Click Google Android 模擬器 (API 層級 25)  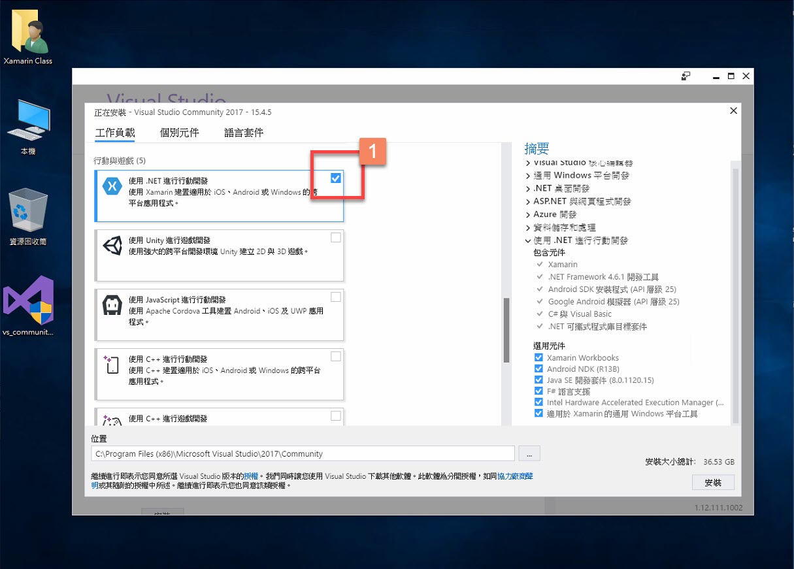614,302
